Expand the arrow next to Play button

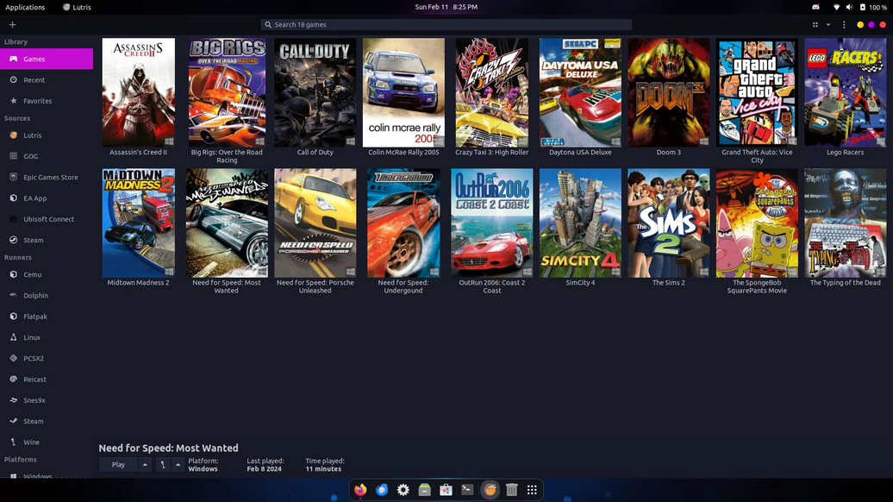[145, 465]
